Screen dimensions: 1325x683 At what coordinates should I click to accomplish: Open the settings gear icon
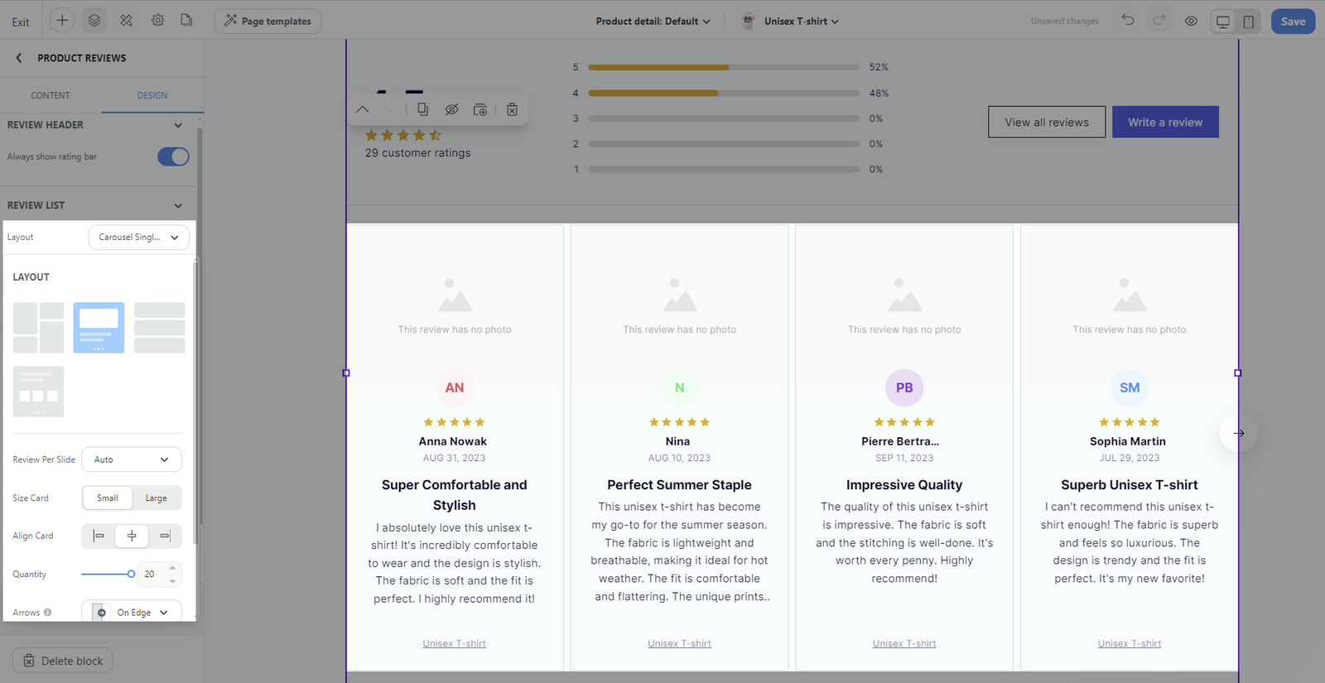[x=157, y=21]
